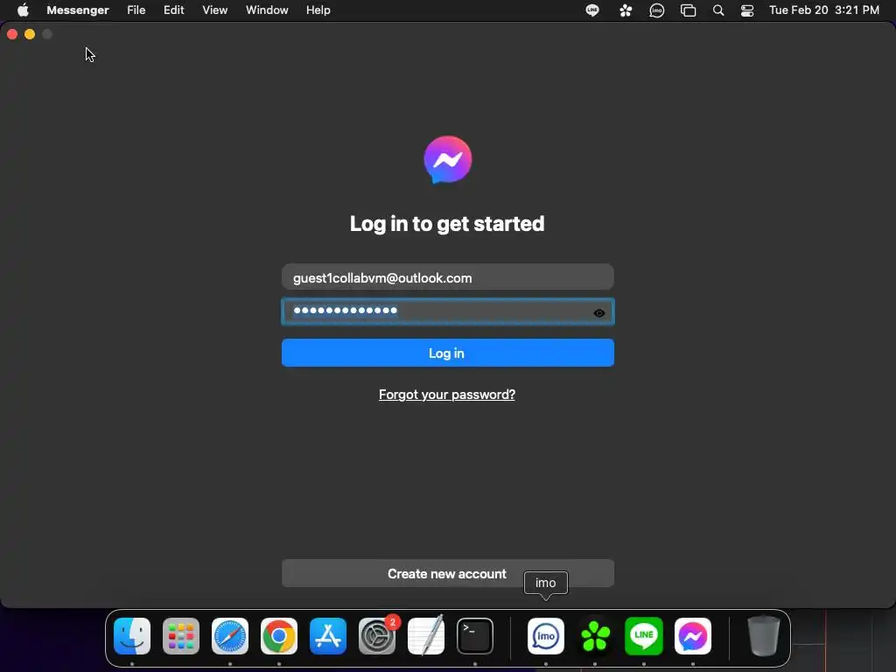Open Spotlight search in the menu bar
The width and height of the screenshot is (896, 672).
pos(718,10)
